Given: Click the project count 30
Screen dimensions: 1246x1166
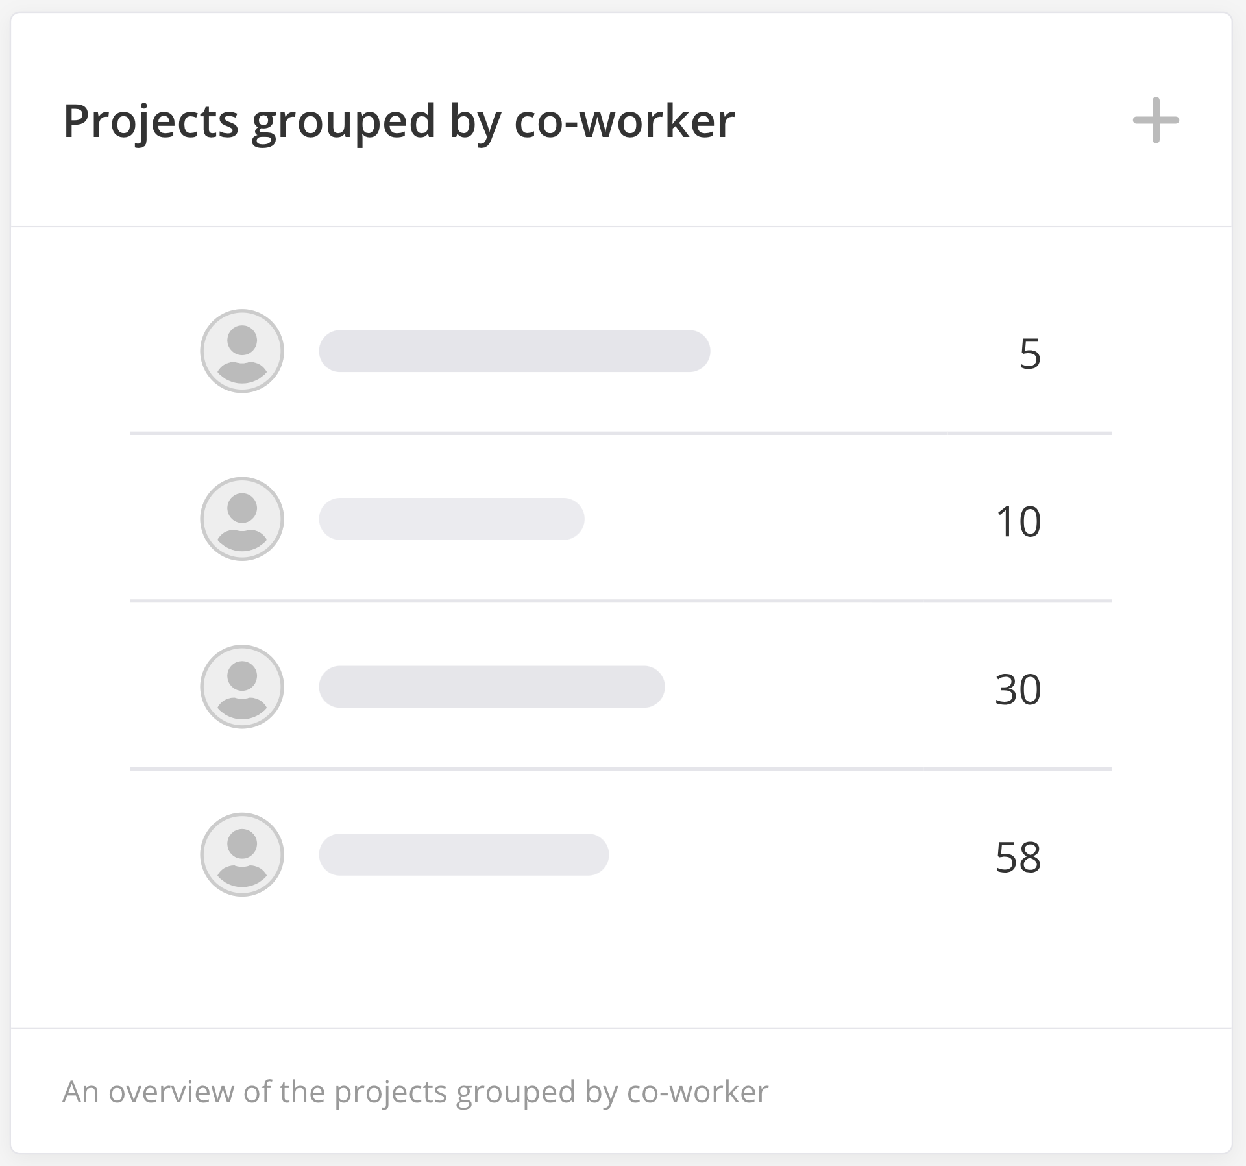Looking at the screenshot, I should (x=1018, y=689).
